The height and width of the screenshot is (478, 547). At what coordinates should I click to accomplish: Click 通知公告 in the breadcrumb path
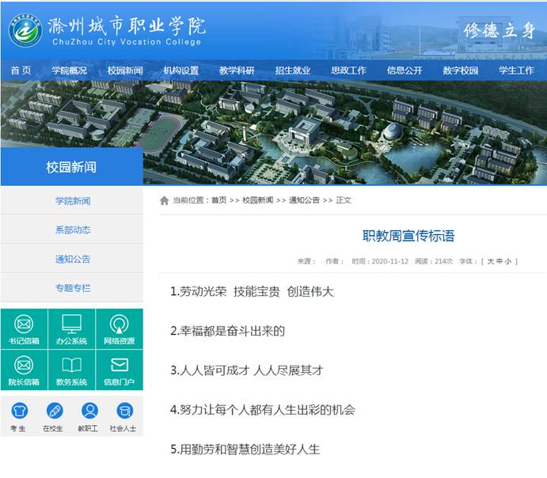304,200
